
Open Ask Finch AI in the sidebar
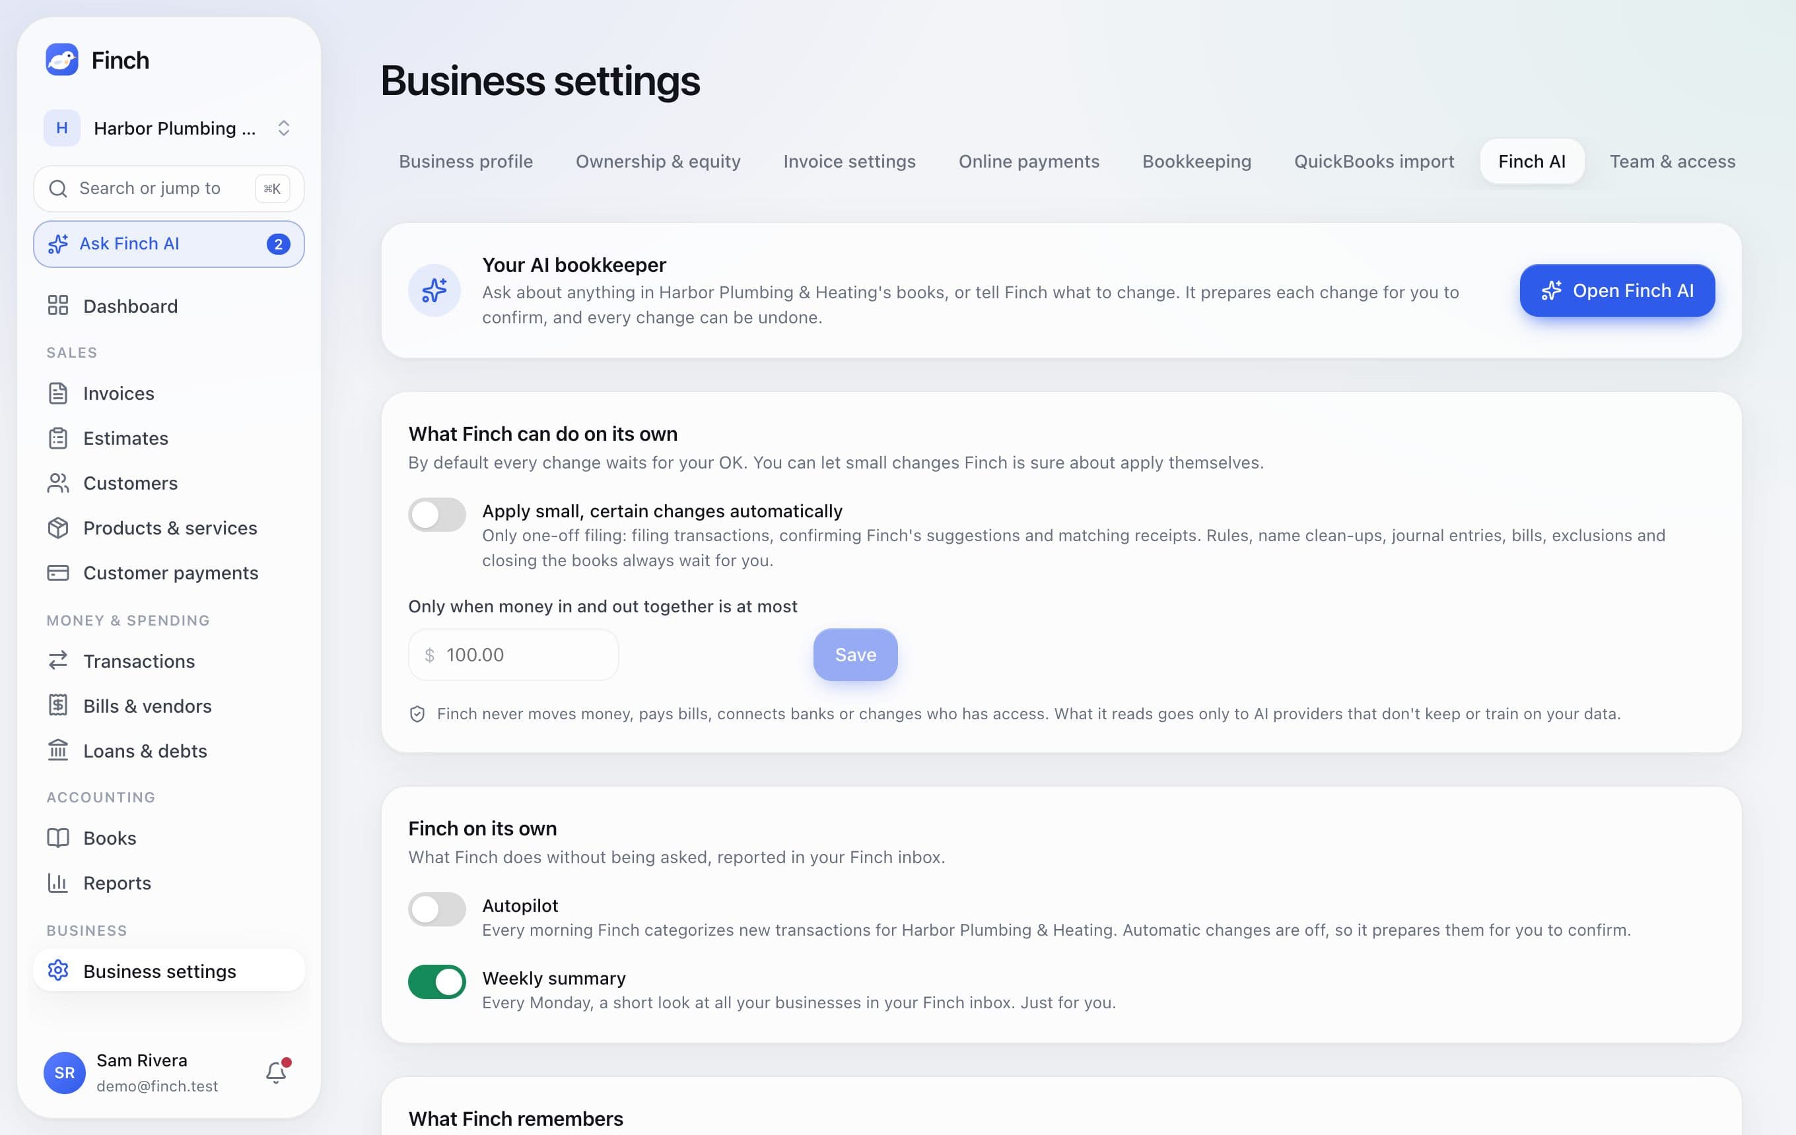(x=169, y=243)
